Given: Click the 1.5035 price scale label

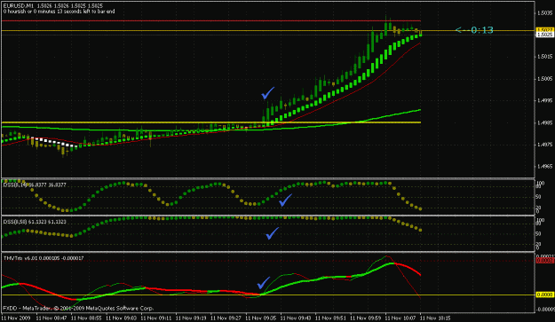Looking at the screenshot, I should tap(544, 13).
